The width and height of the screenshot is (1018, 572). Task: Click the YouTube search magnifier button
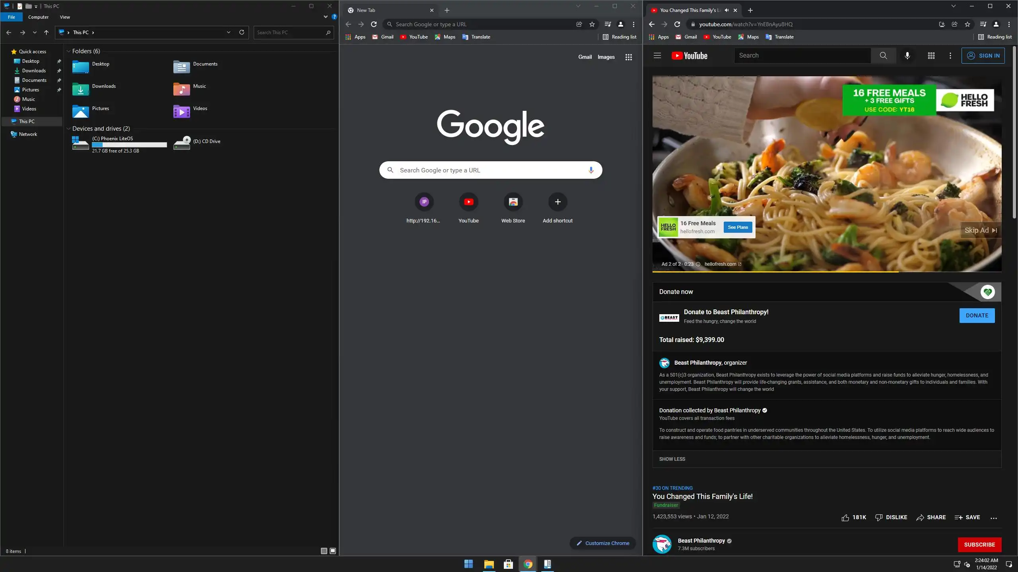pos(883,56)
